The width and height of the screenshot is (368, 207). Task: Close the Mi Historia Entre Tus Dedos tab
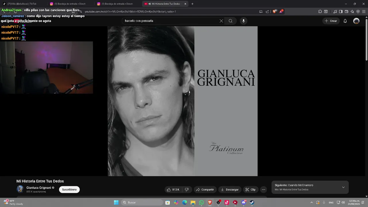coord(185,4)
